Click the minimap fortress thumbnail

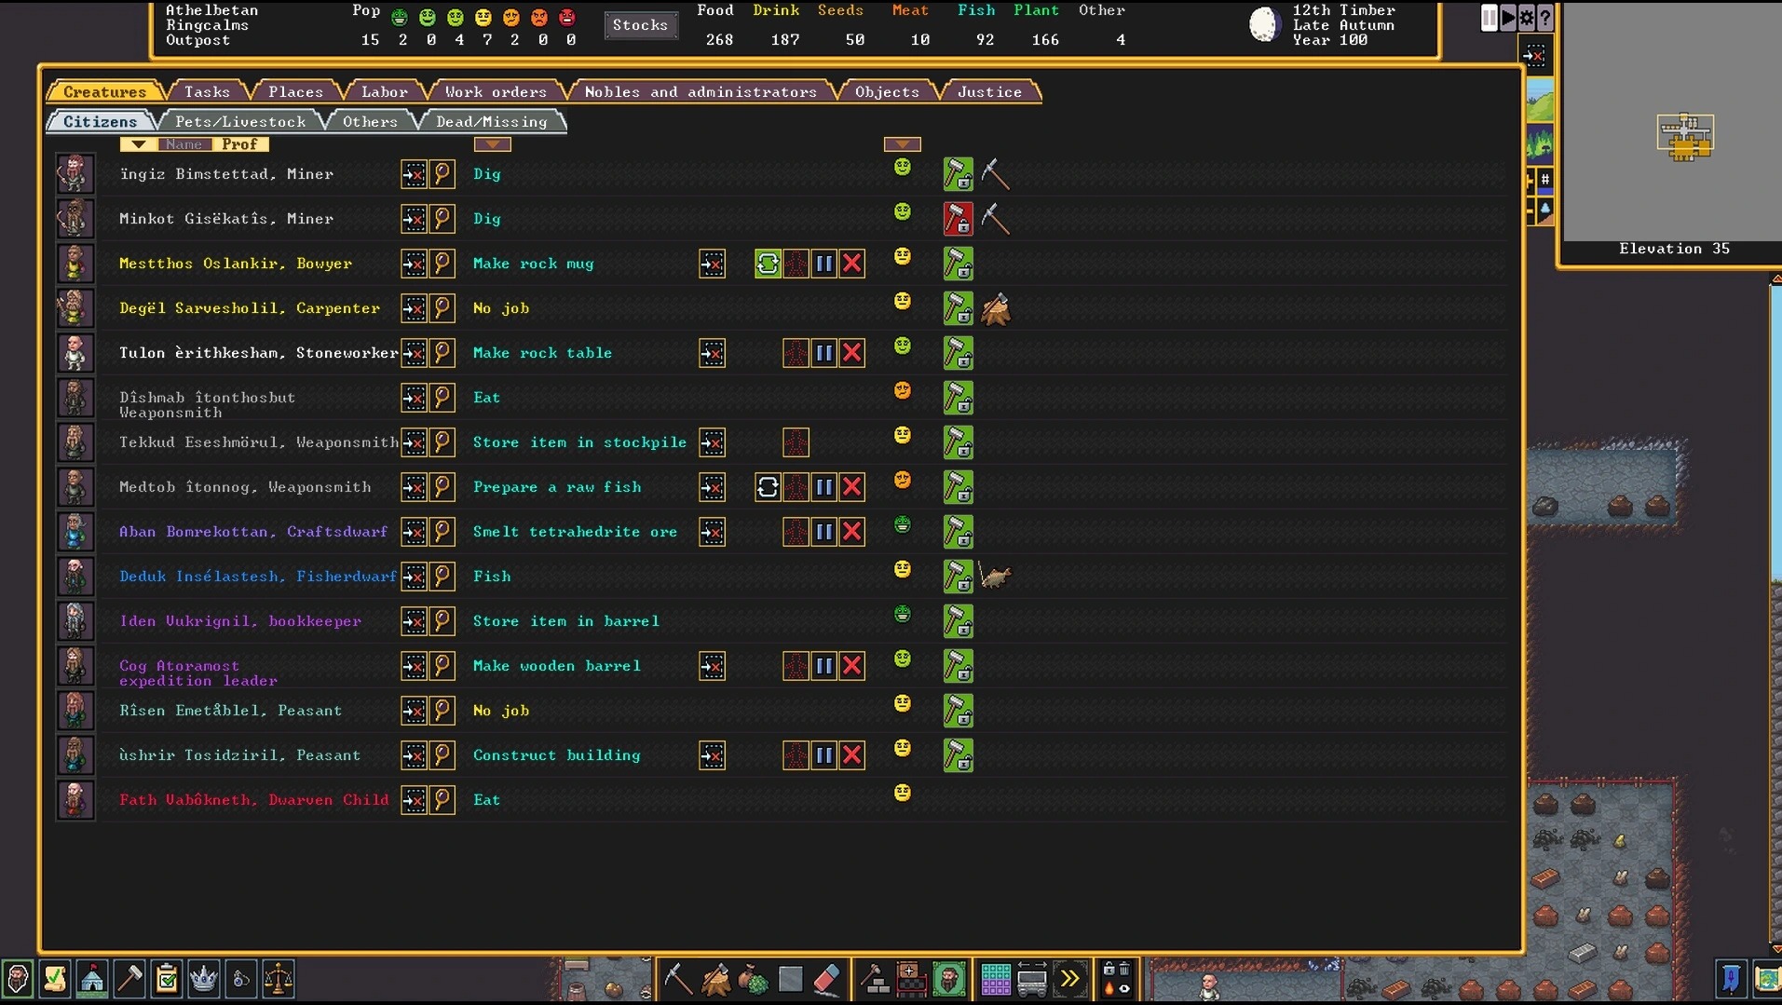[1684, 137]
